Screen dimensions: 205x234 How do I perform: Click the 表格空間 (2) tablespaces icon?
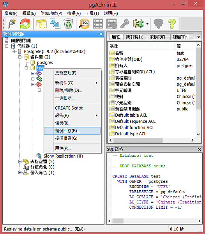pyautogui.click(x=26, y=161)
